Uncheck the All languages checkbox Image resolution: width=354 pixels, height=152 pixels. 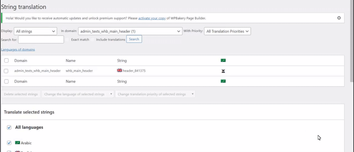tap(9, 127)
